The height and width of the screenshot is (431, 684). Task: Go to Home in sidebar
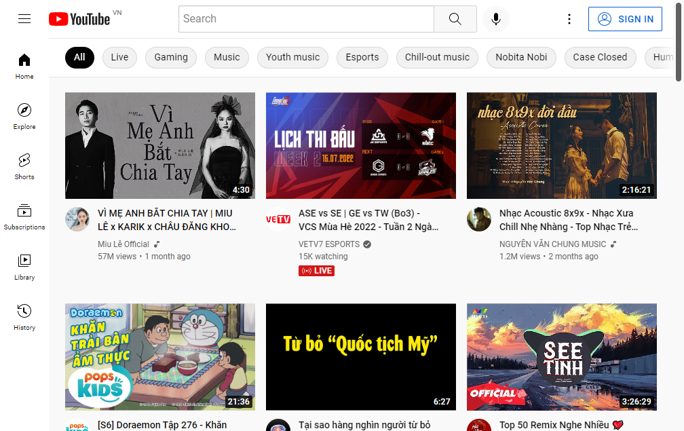[x=24, y=67]
